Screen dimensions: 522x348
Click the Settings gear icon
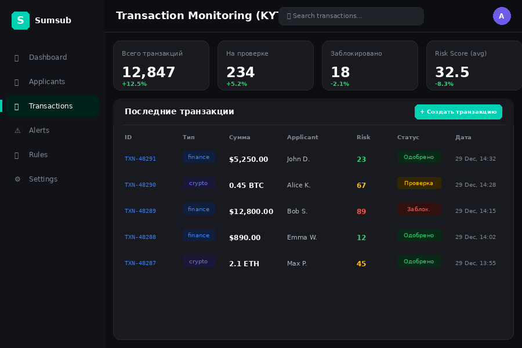17,179
